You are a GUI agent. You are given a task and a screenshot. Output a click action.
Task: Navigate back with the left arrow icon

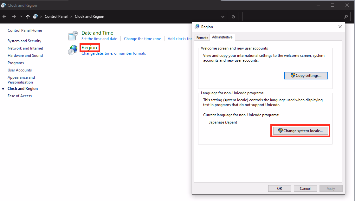(x=4, y=16)
